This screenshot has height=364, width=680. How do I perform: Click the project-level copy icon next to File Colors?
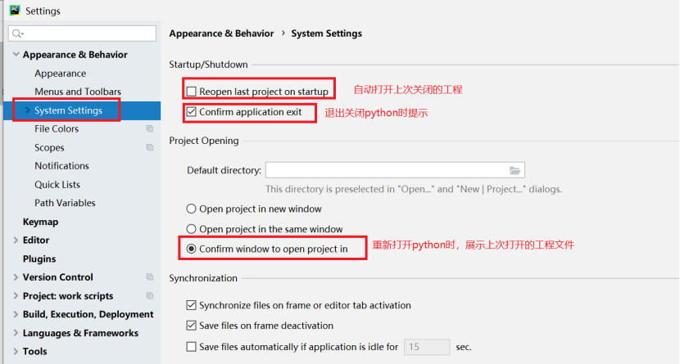pyautogui.click(x=150, y=128)
